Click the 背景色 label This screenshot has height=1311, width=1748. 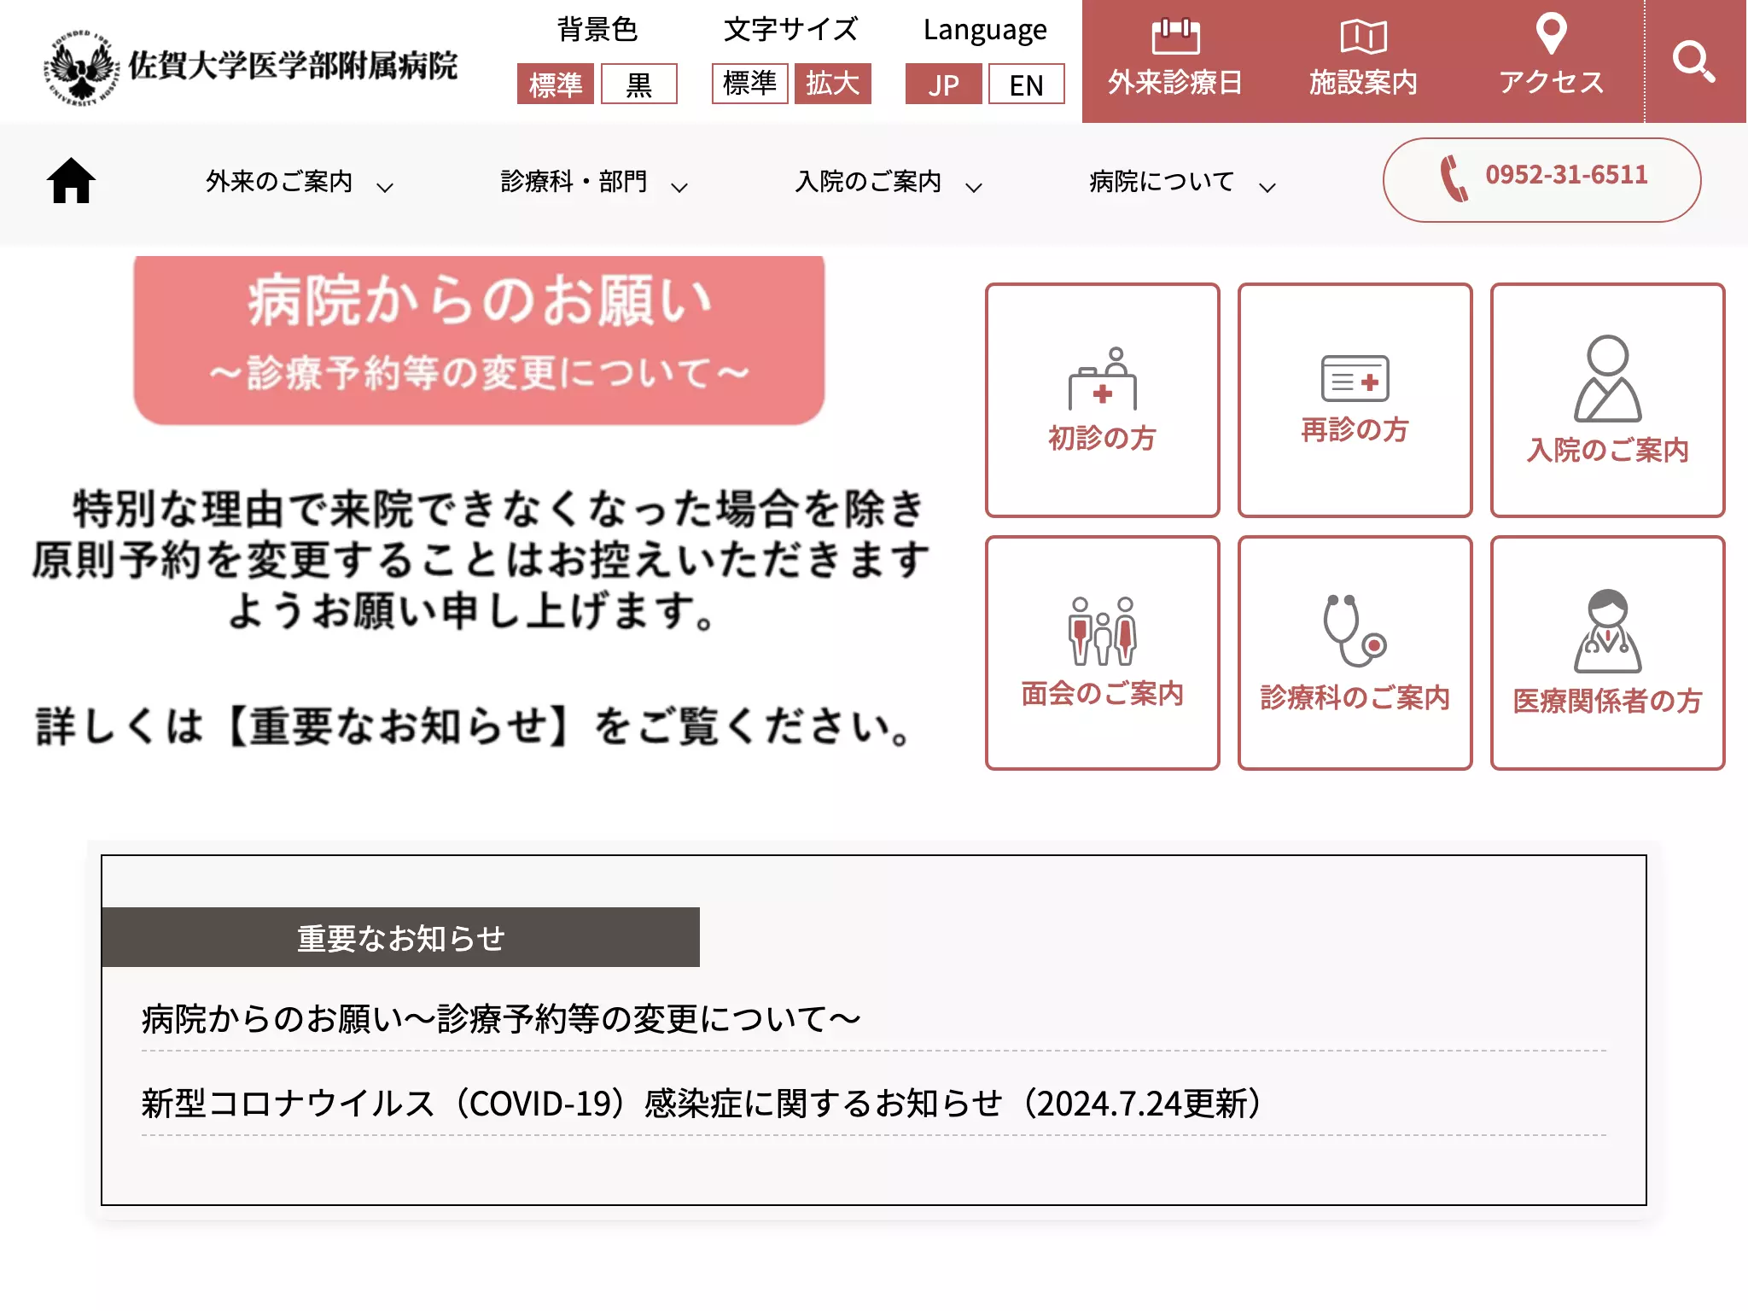(x=597, y=29)
